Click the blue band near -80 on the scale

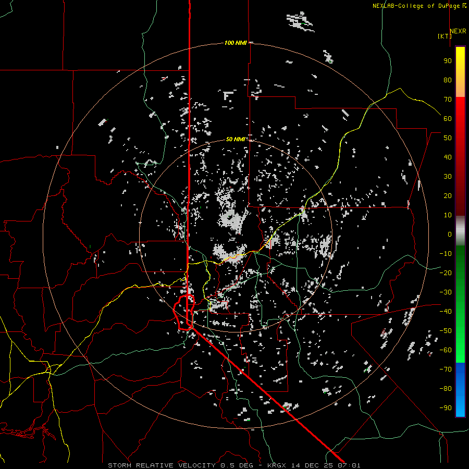click(x=460, y=389)
